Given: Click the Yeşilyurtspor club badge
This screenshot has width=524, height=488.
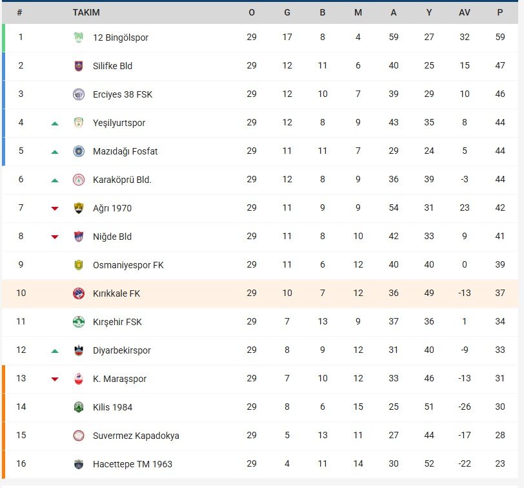Looking at the screenshot, I should point(79,123).
